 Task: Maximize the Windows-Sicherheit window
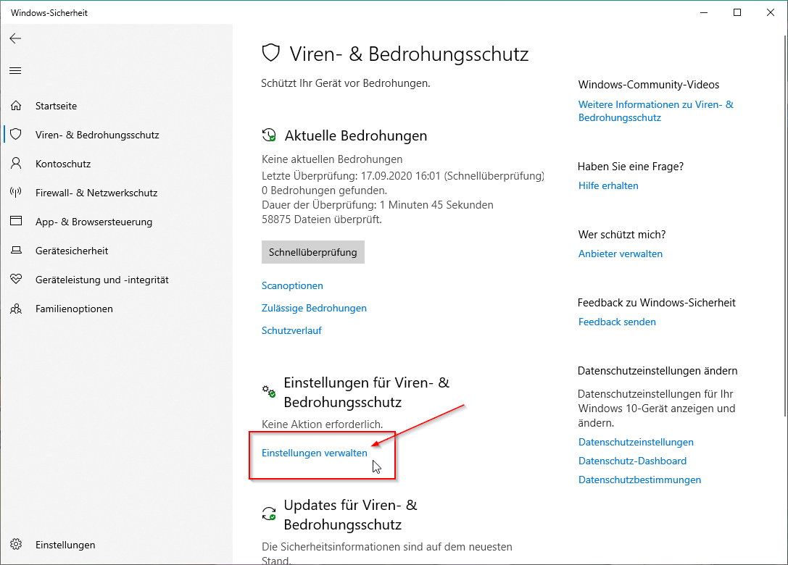(737, 12)
